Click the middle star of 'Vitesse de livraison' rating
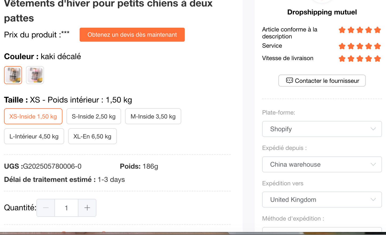The width and height of the screenshot is (386, 235). [x=360, y=58]
